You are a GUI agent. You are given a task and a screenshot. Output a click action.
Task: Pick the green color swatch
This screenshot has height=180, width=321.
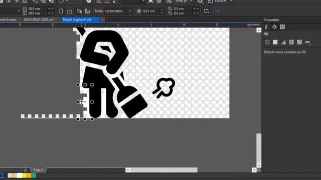point(34,175)
